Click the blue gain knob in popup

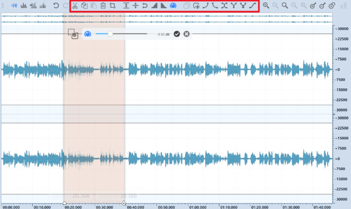point(87,34)
